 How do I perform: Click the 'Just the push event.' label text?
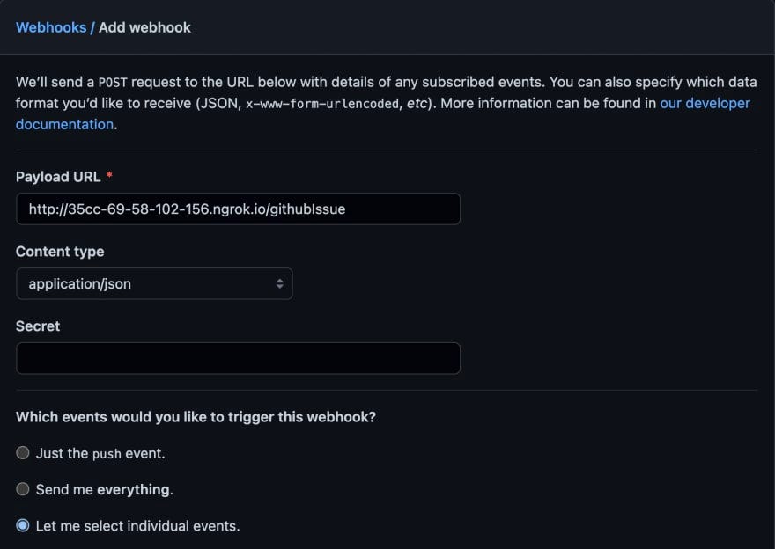coord(100,453)
